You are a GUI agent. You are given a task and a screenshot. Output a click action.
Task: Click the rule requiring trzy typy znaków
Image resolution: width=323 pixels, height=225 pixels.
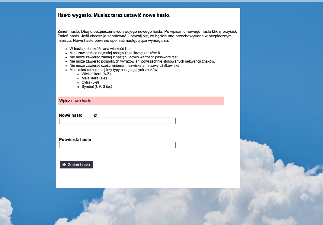pyautogui.click(x=114, y=70)
